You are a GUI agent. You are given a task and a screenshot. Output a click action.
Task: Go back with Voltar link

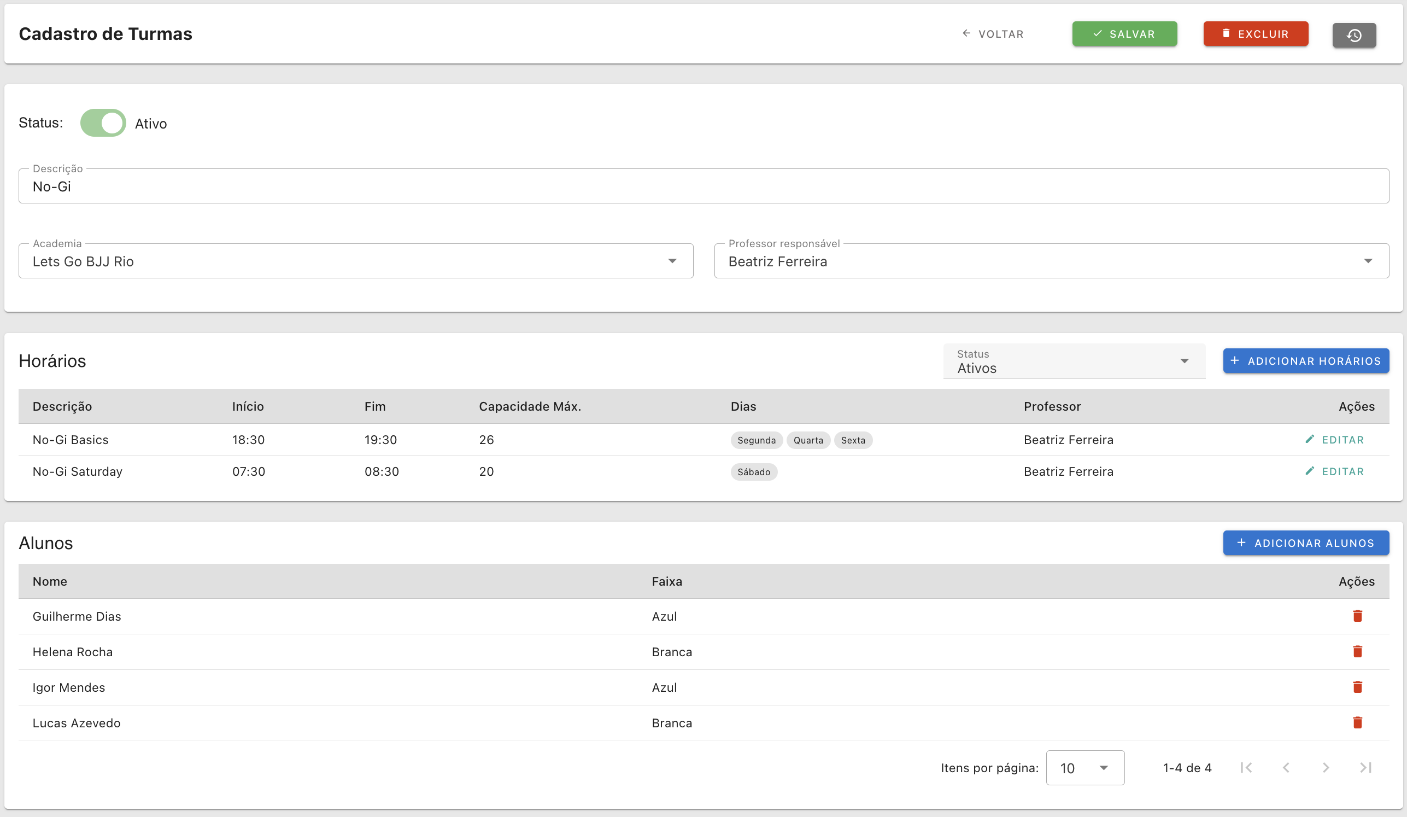tap(993, 34)
